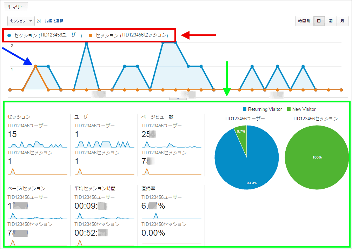
Task: Click the ページ/セッション heading
Action: 26,188
